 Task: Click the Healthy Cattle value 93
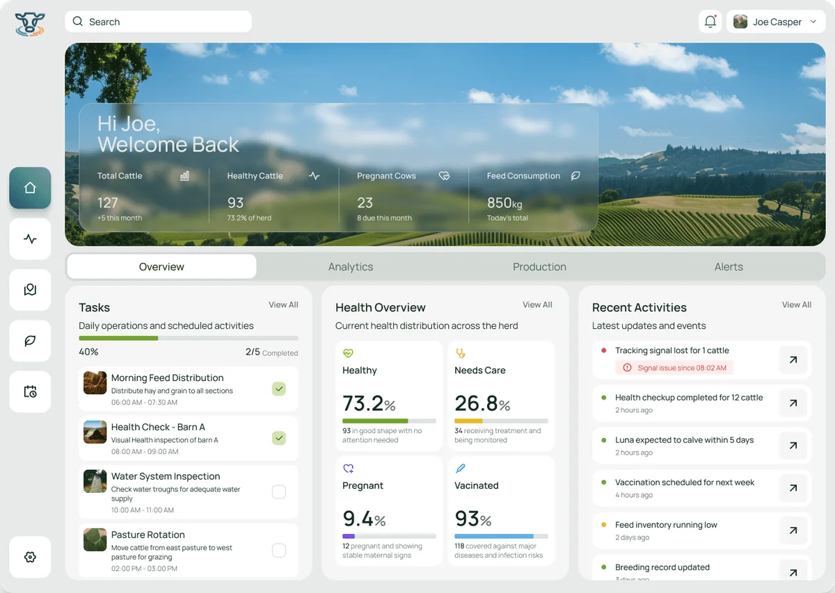point(236,203)
